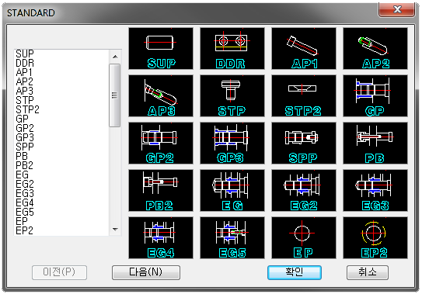Select GP3 in the name list
Screen dimensions: 422x294
point(25,137)
